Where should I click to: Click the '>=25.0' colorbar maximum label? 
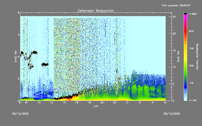click(193, 14)
